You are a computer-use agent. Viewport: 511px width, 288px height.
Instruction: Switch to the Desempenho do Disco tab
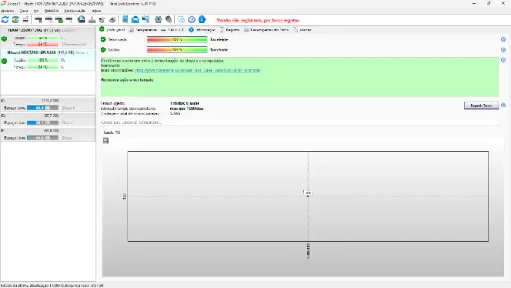coord(266,30)
